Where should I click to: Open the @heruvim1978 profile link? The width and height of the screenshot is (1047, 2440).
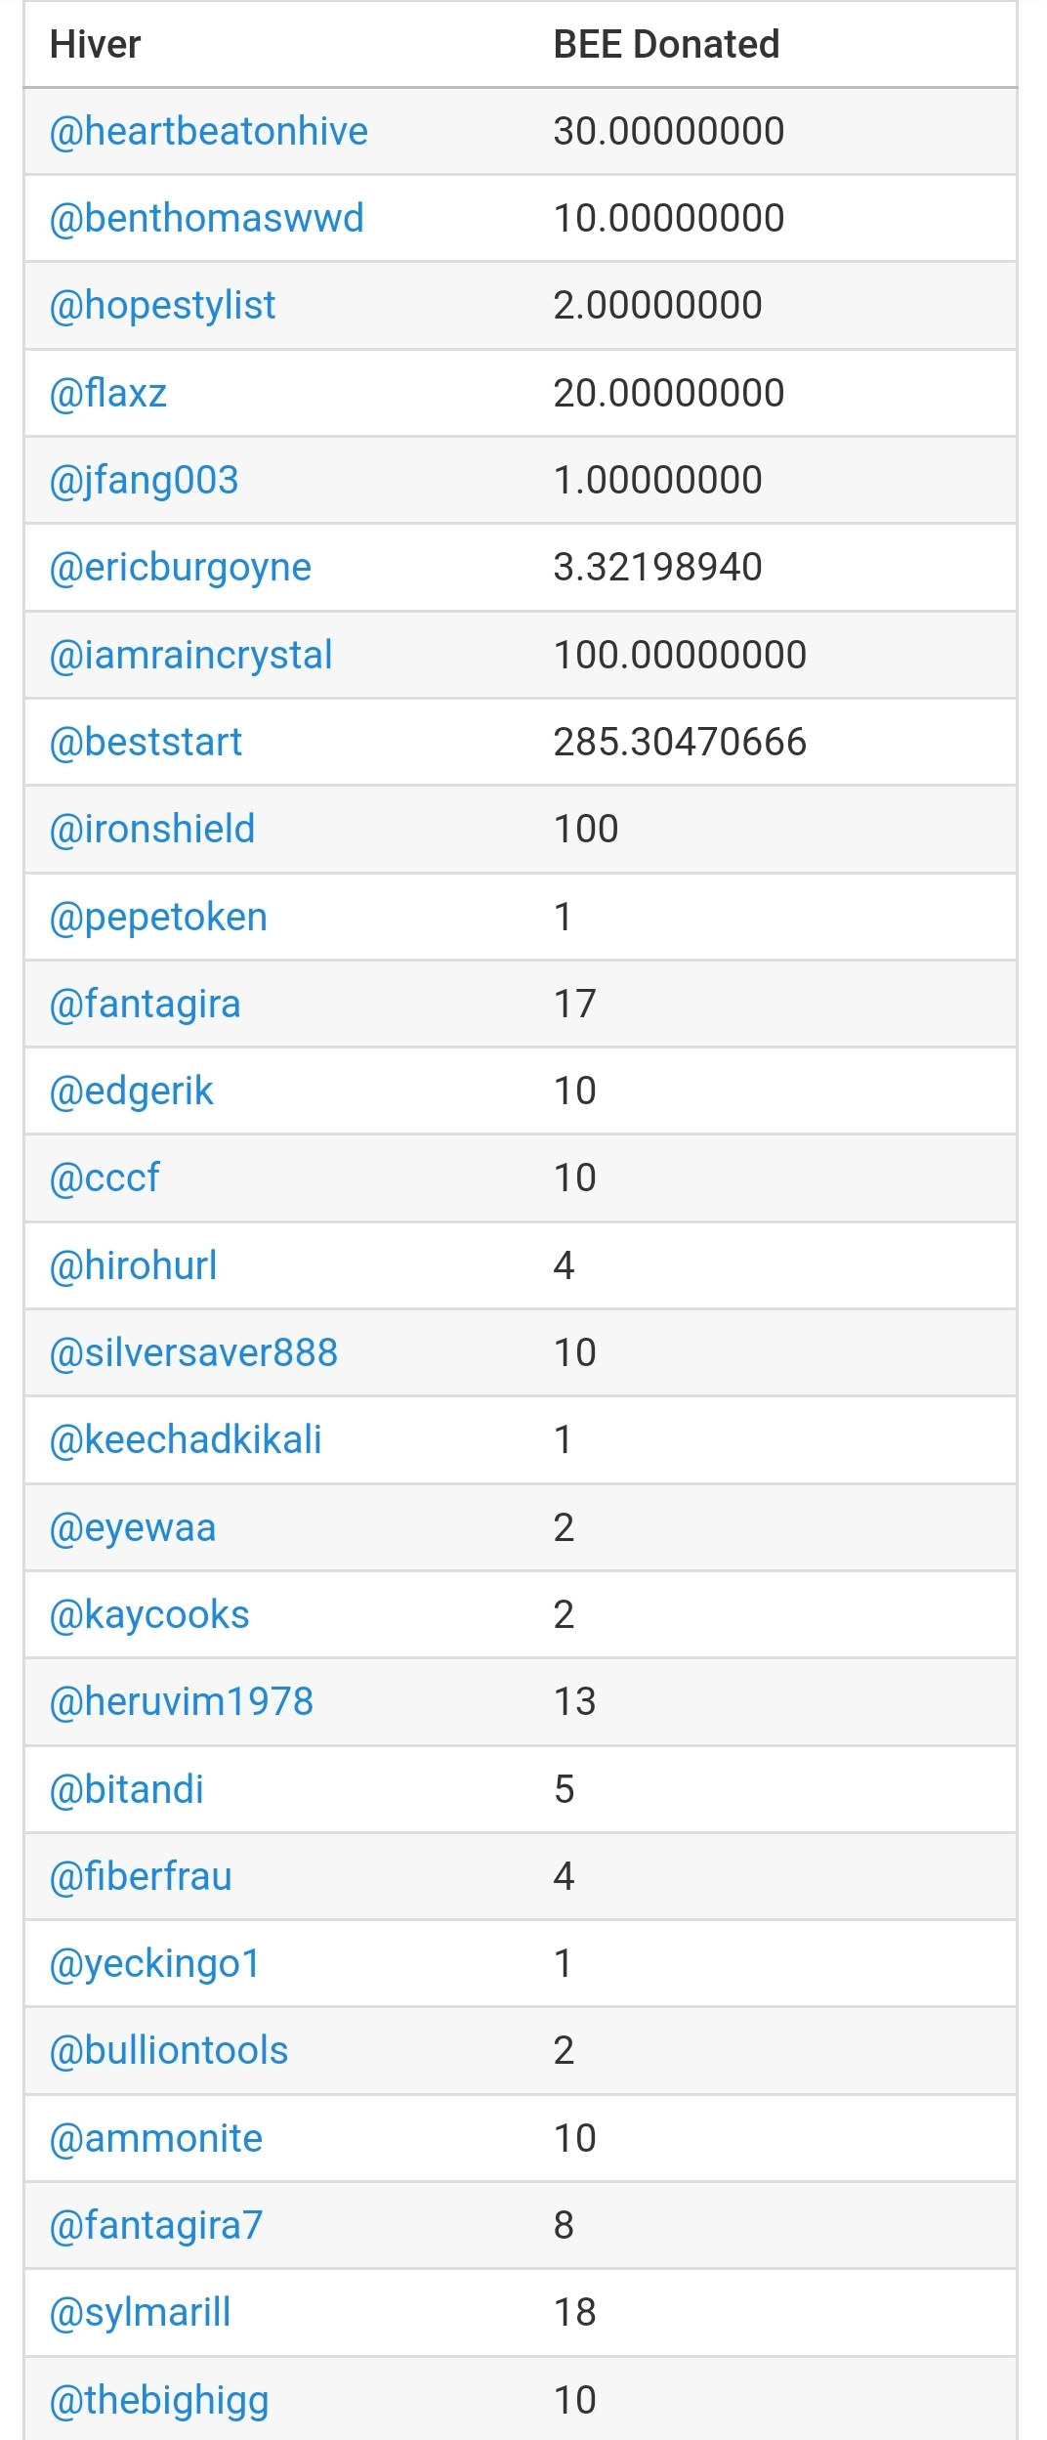coord(182,1701)
